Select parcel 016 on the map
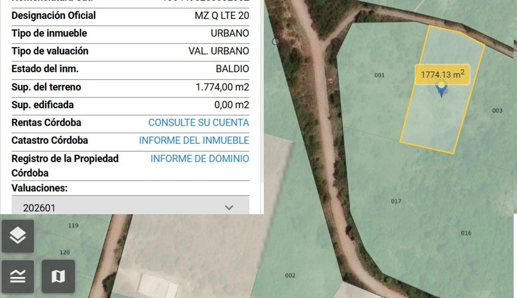517x298 pixels. click(466, 233)
